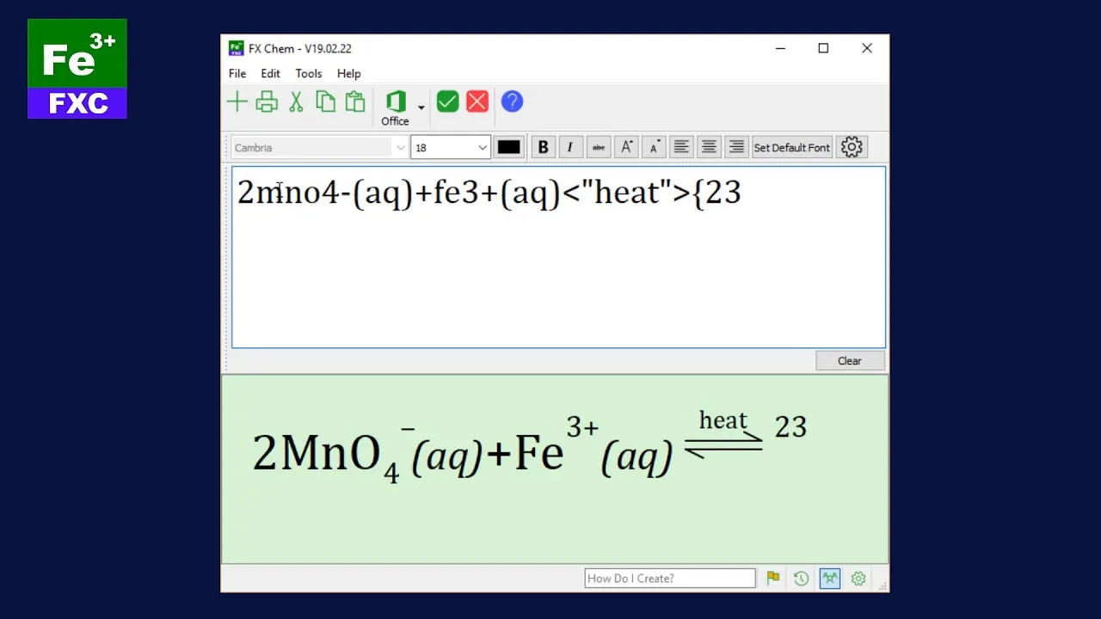Click the scissors Cut icon
The height and width of the screenshot is (619, 1101).
point(296,102)
